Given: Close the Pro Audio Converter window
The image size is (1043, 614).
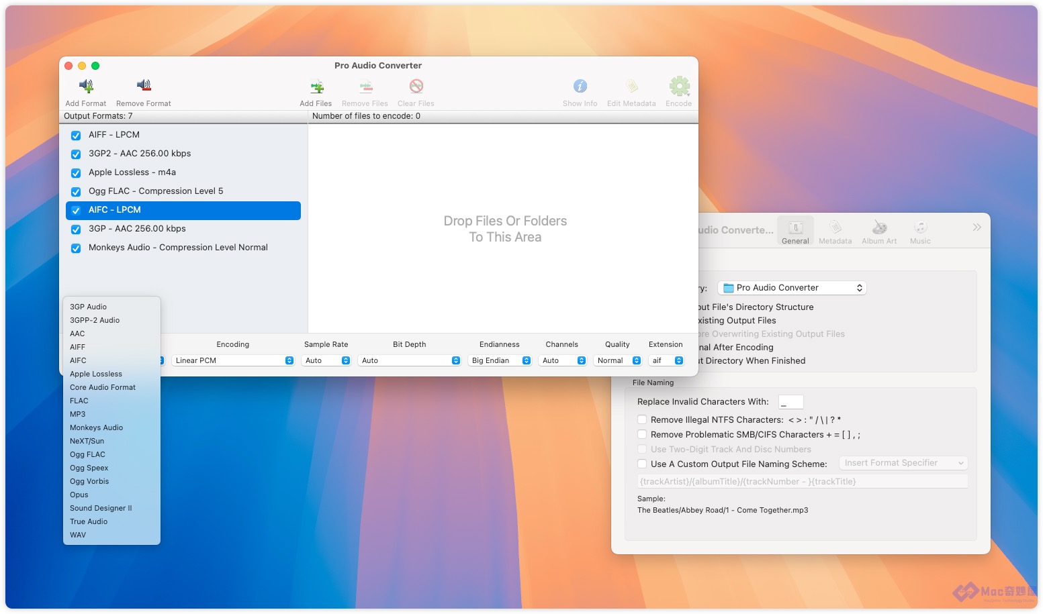Looking at the screenshot, I should (69, 66).
